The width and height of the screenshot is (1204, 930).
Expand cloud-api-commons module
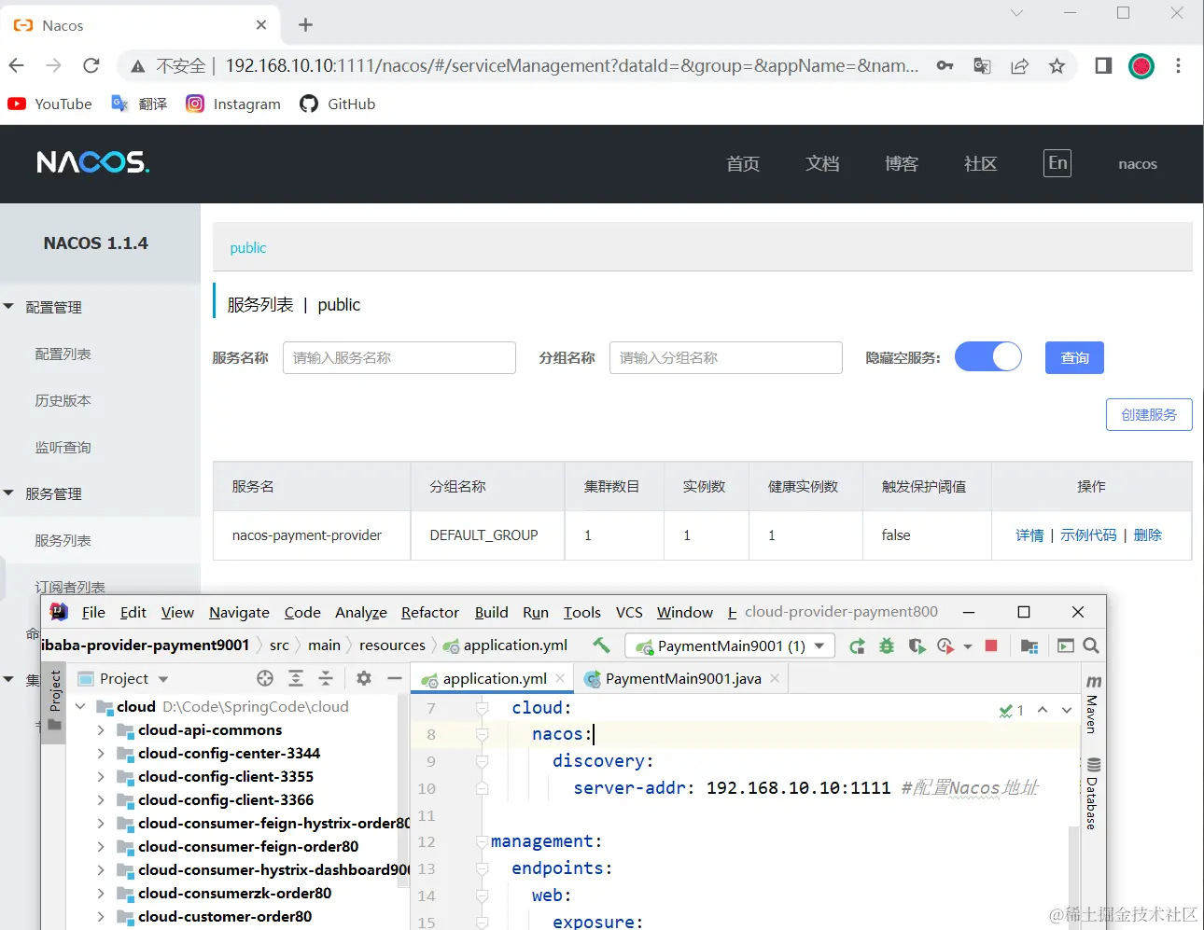point(101,729)
